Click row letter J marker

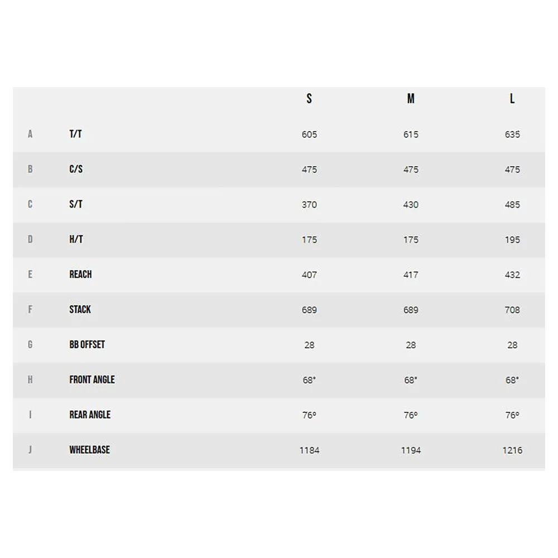[30, 450]
